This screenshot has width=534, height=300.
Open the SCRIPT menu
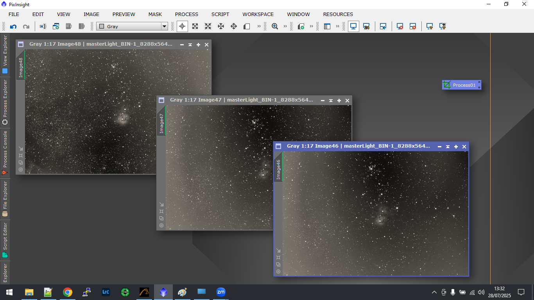220,14
